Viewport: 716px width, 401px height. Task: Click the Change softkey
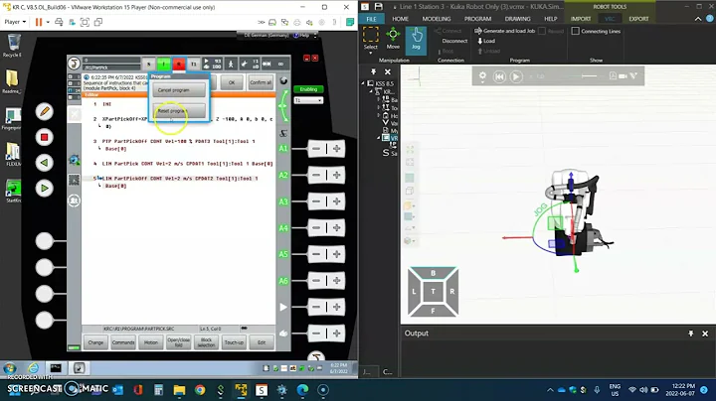(95, 342)
